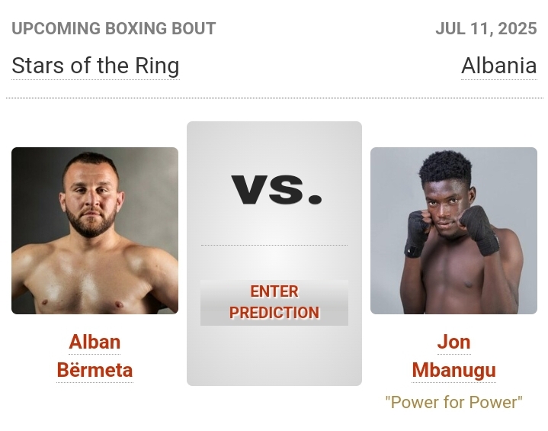Screen dimensions: 548x431
Task: Click the first name Jon link
Action: (453, 342)
